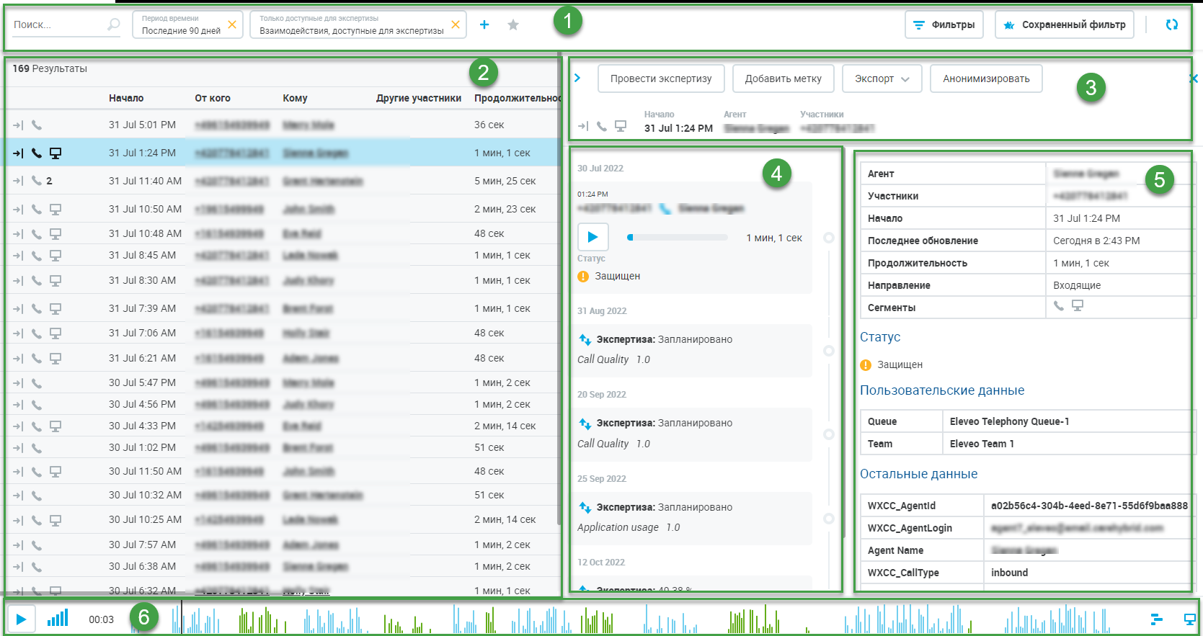
Task: Open 31 Aug 2022 Экспертиза Call Quality entry
Action: (x=692, y=350)
